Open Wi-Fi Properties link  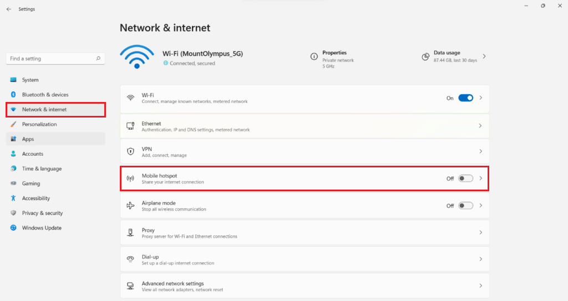click(x=334, y=53)
